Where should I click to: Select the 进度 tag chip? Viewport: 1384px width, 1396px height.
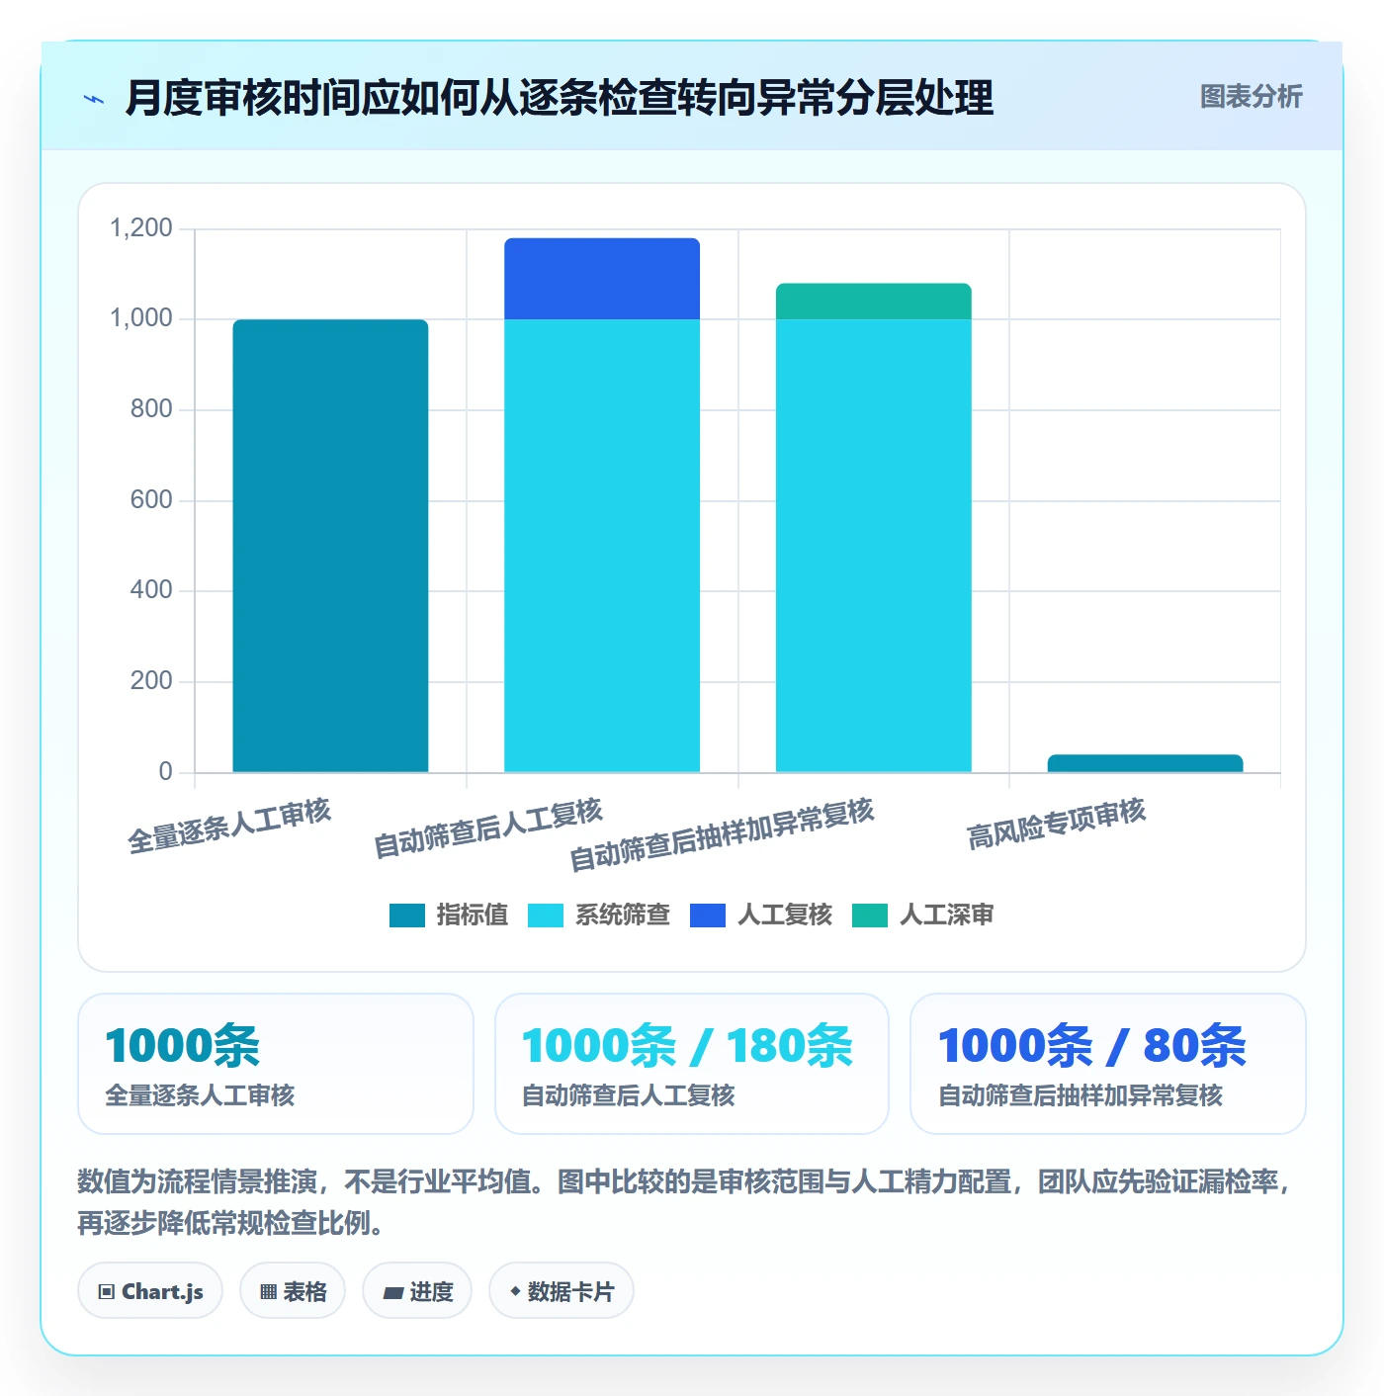(417, 1291)
